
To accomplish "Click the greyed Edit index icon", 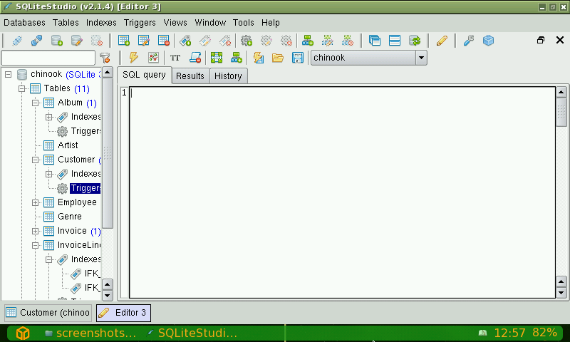I will click(205, 41).
